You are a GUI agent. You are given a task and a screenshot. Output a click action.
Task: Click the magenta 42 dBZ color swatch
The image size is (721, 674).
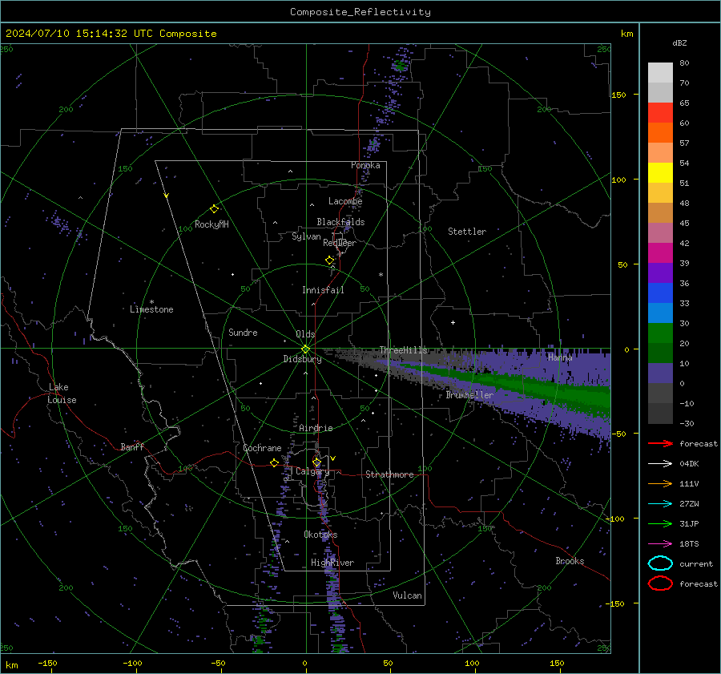tap(660, 252)
